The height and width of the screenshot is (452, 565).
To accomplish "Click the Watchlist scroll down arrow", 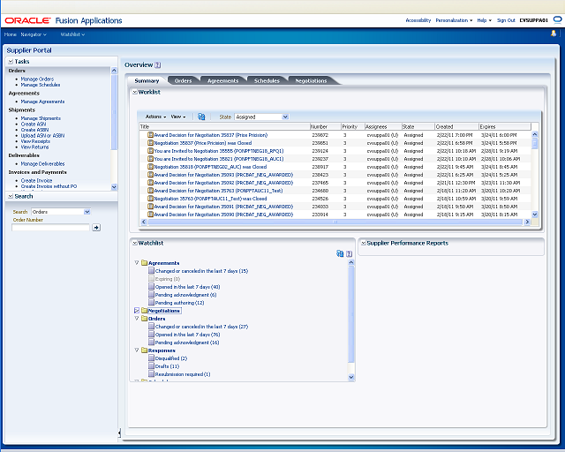I will pyautogui.click(x=351, y=377).
